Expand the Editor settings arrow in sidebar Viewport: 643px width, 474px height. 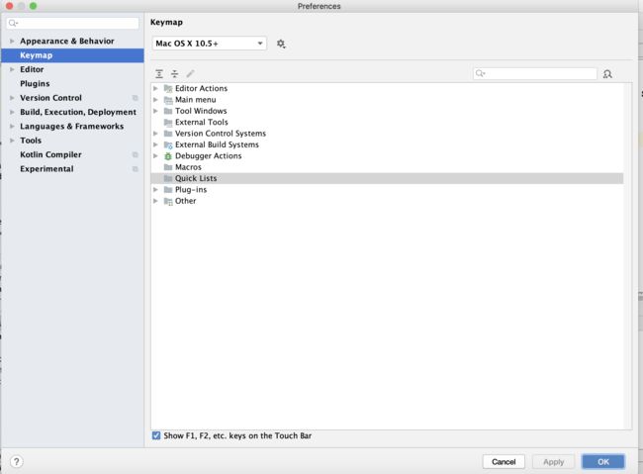coord(12,69)
